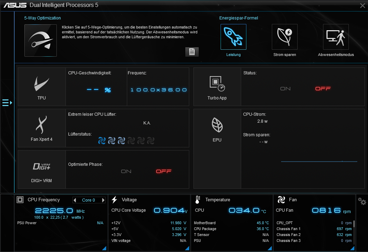Click the Chassis Fan 1 697 rpm row

[314, 229]
